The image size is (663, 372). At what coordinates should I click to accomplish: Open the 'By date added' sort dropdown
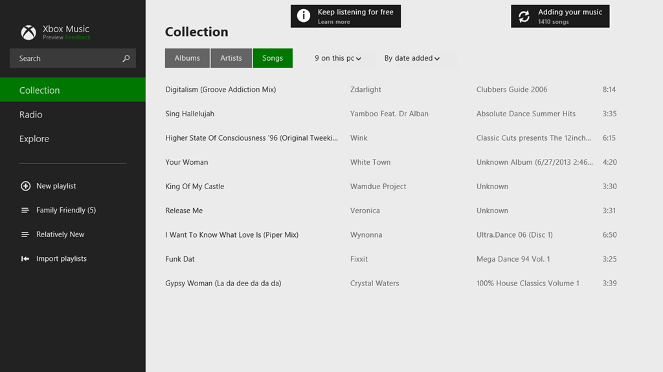pyautogui.click(x=412, y=58)
